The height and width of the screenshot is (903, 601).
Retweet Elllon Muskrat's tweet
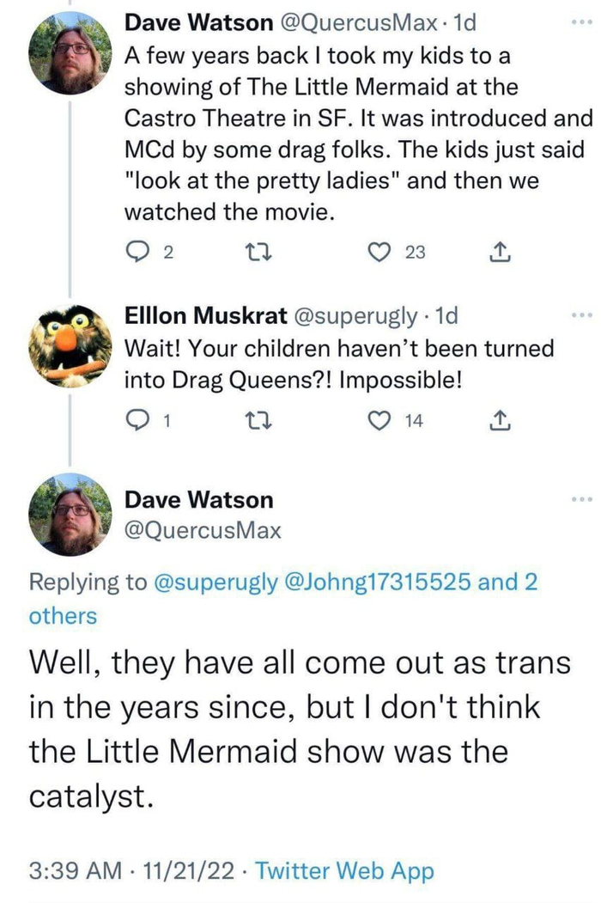[254, 420]
